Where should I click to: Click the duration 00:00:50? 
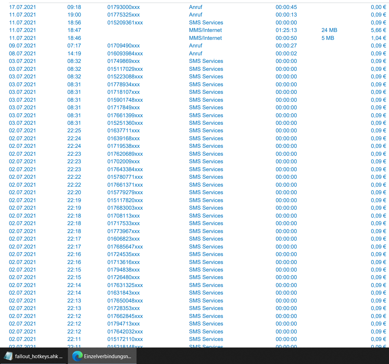point(286,38)
